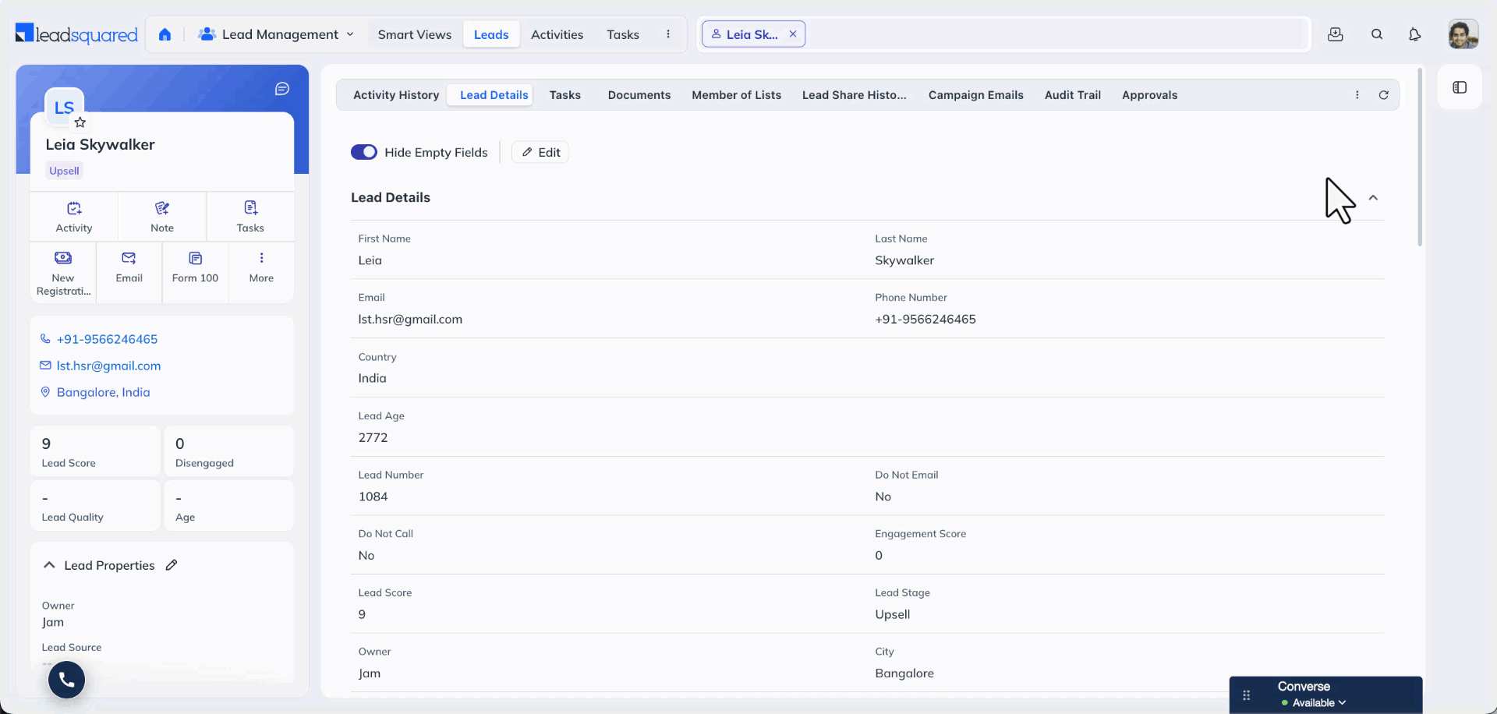
Task: Open the Campaign Emails tab
Action: click(975, 94)
